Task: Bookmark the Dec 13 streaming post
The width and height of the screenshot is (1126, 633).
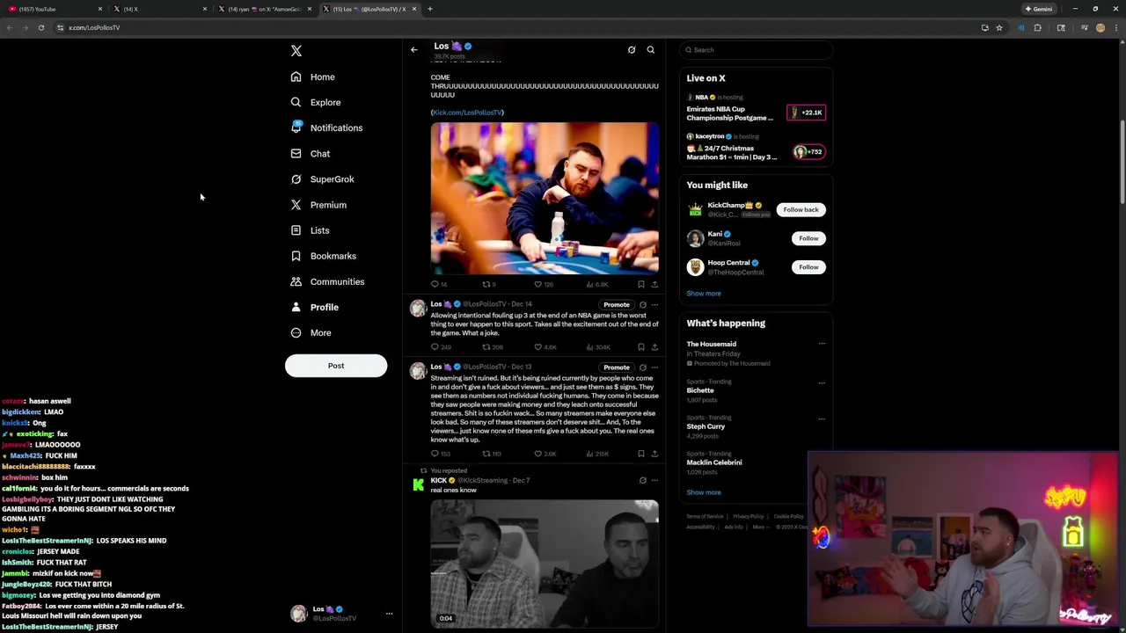Action: [641, 454]
